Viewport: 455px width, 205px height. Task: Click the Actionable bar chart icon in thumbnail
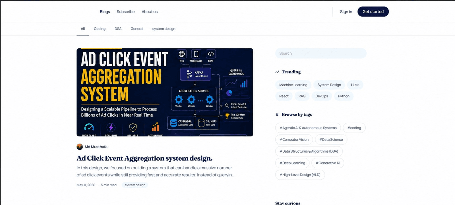pos(155,127)
